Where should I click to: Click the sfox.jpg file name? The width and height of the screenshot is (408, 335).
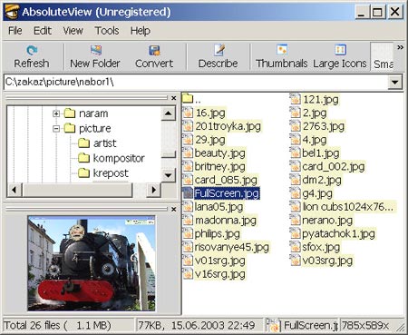pos(321,247)
